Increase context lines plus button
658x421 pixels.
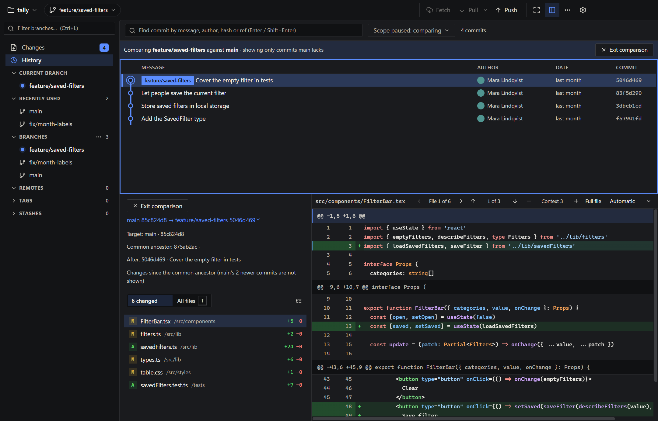576,201
